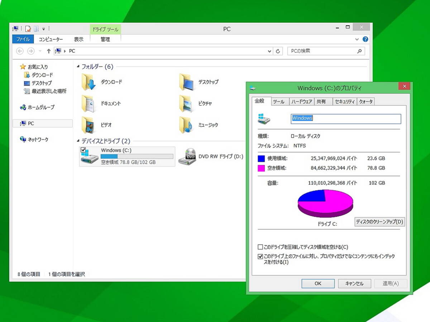The image size is (430, 322).
Task: Select the DVD RW ドライブ (D:) icon
Action: coord(187,157)
